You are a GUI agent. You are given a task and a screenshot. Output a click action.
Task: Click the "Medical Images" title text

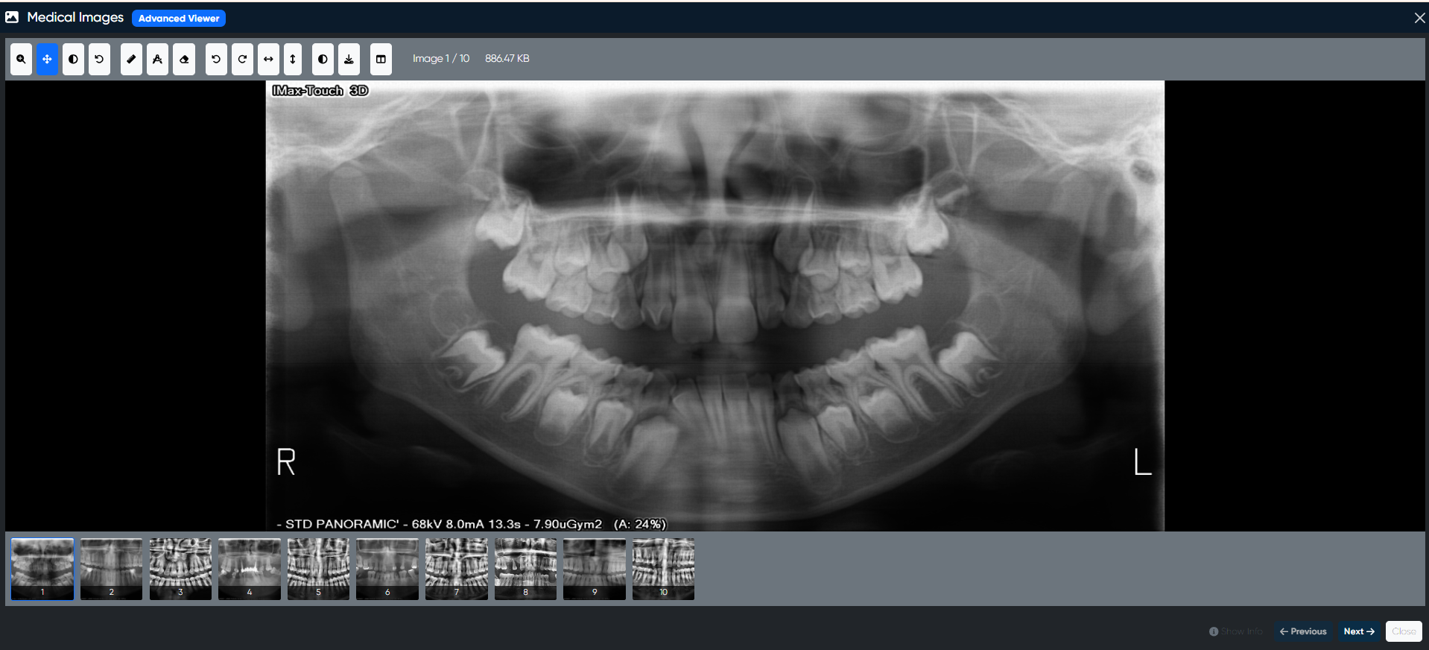[75, 17]
